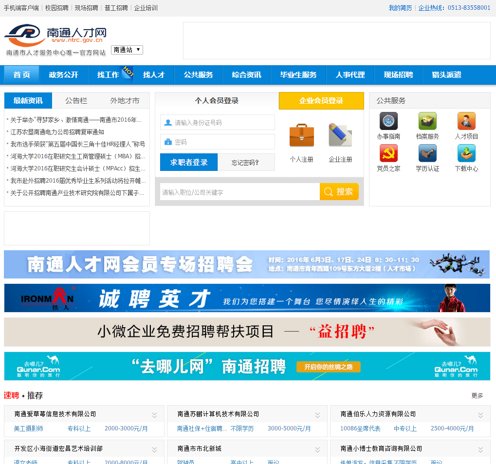
Task: Click the 密码 input field
Action: pos(217,142)
